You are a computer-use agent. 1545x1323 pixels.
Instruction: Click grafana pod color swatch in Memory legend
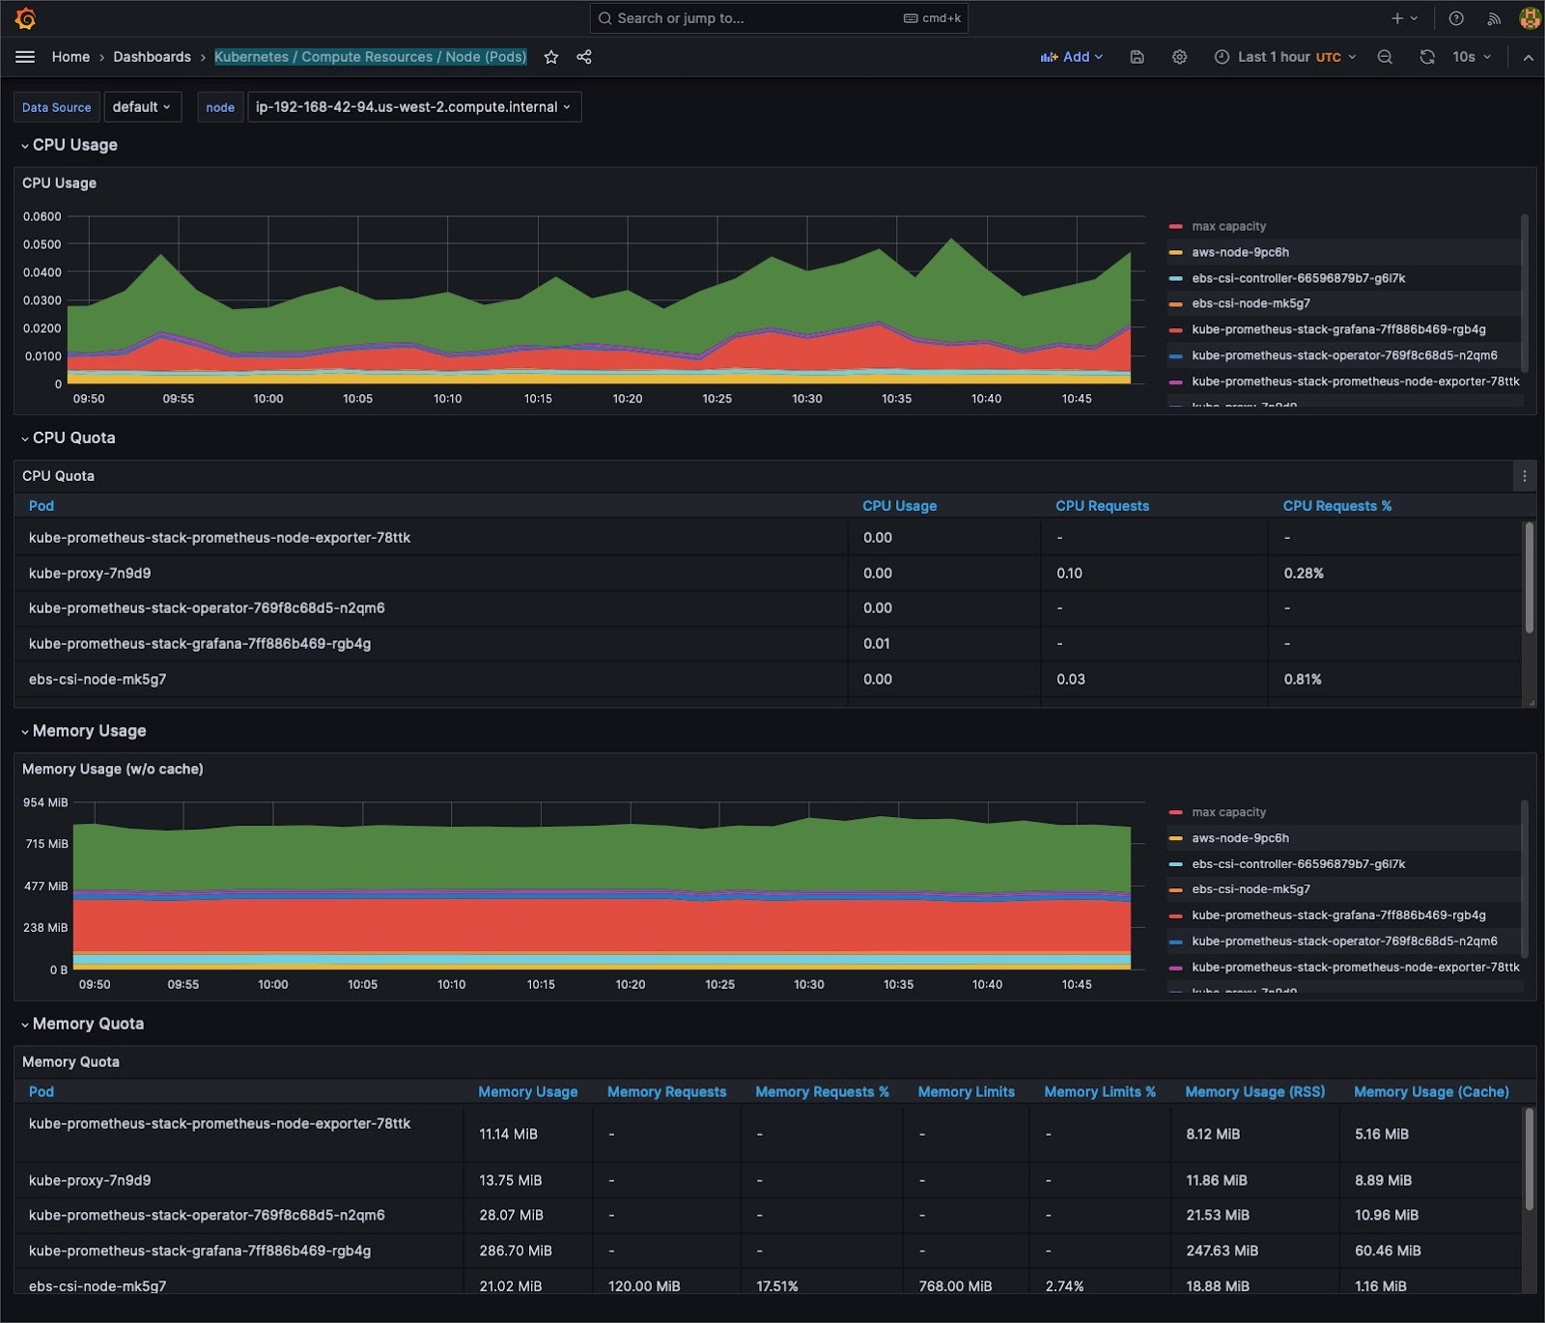[x=1175, y=915]
